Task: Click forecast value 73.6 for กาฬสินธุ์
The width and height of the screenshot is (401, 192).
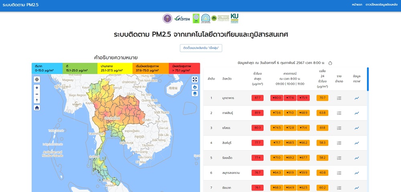Action: (277, 113)
